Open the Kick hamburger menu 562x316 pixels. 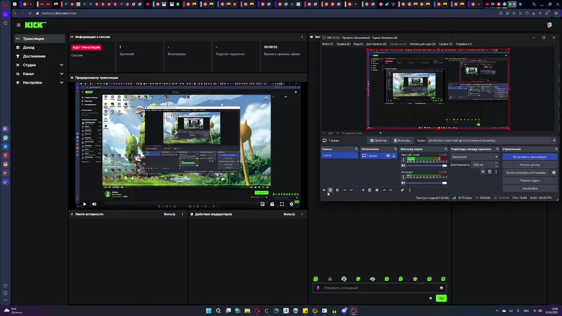pyautogui.click(x=18, y=25)
